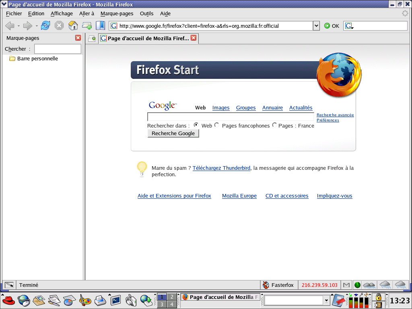Click the Chercher bookmarks search field
412x309 pixels.
tap(58, 49)
